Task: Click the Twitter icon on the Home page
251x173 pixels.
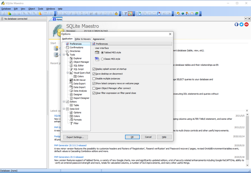Action: 241,24
